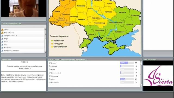
Task: Click Киев on the map
Action: click(90, 8)
